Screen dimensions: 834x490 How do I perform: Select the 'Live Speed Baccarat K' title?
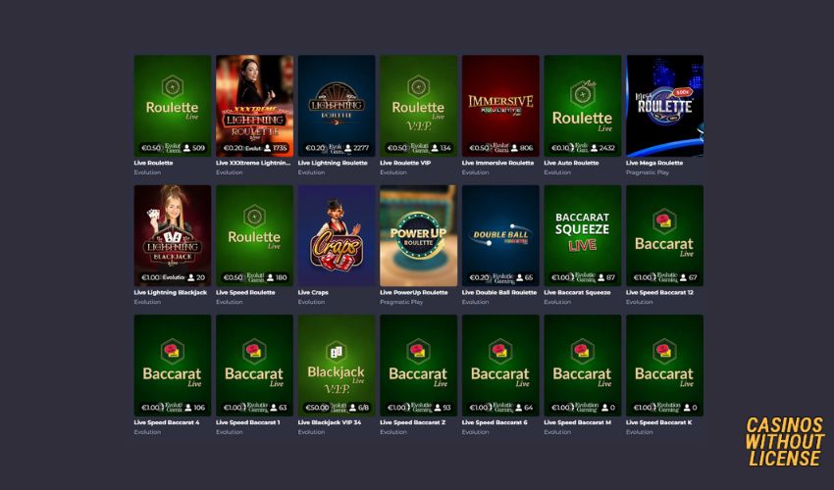click(x=659, y=422)
